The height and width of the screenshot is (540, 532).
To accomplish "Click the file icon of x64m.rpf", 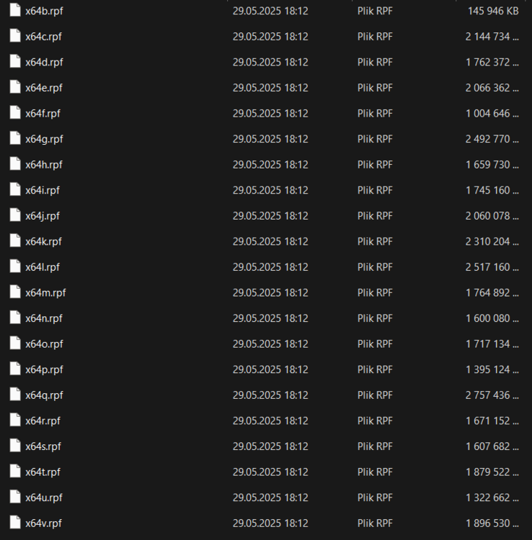I will [x=15, y=292].
